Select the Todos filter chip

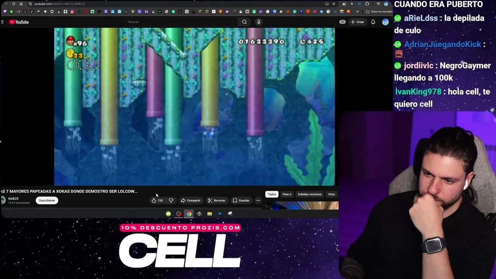(272, 194)
